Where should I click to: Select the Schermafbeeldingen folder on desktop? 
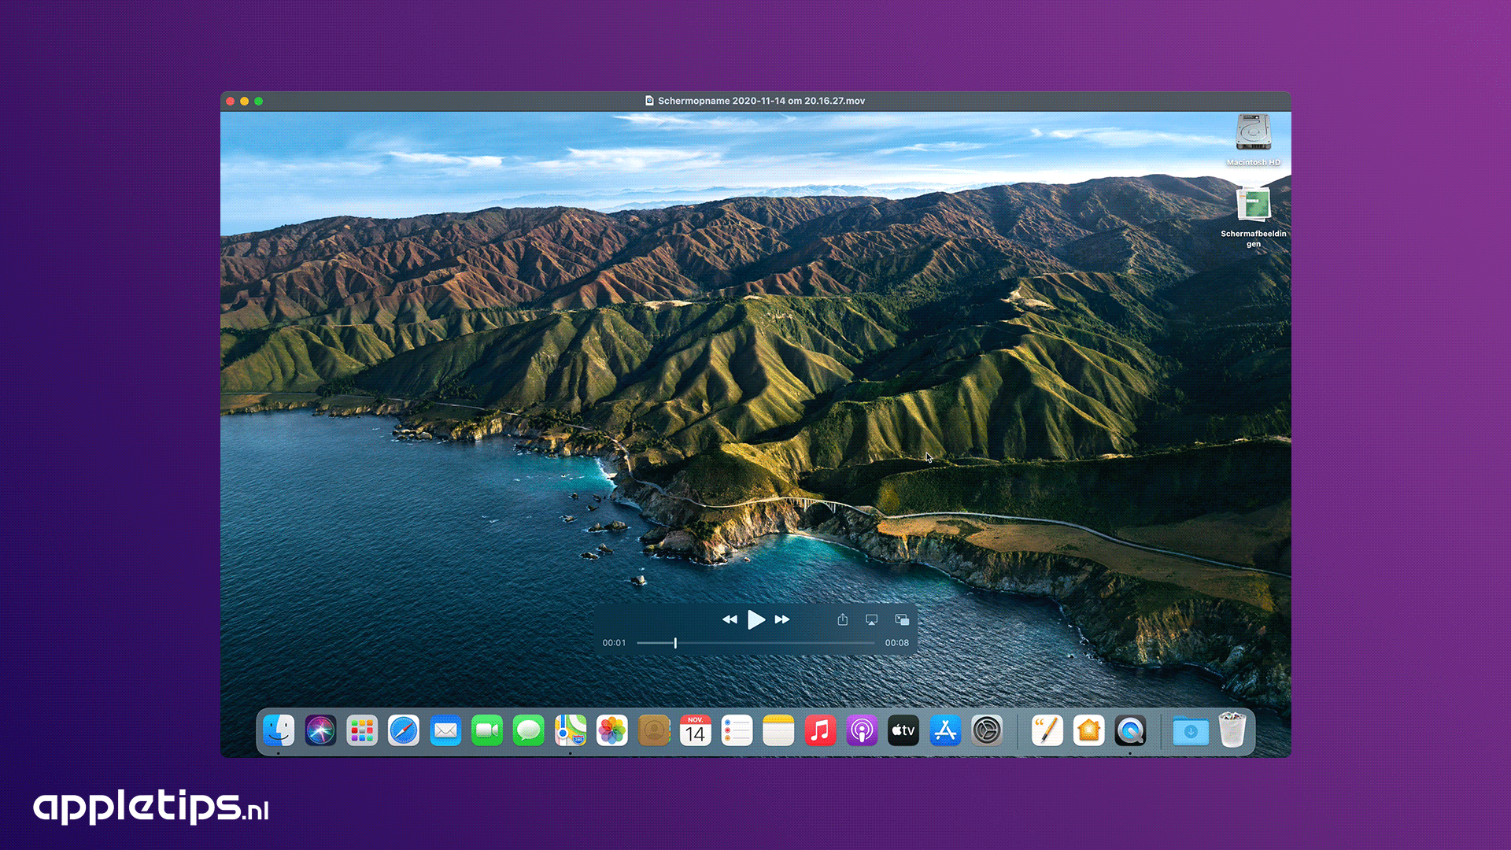point(1253,206)
